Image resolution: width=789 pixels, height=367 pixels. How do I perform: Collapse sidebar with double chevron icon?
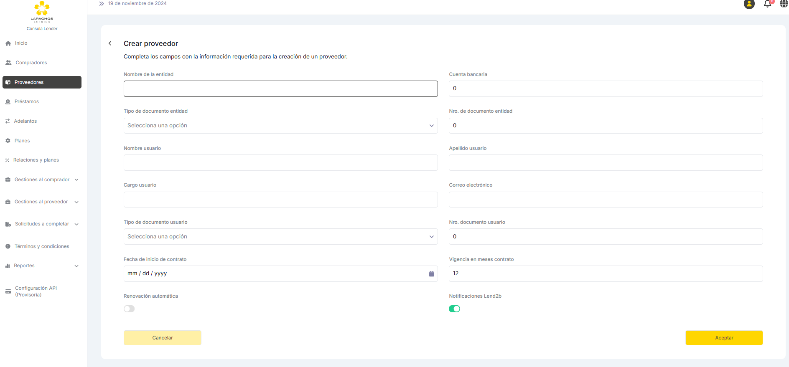pyautogui.click(x=101, y=4)
